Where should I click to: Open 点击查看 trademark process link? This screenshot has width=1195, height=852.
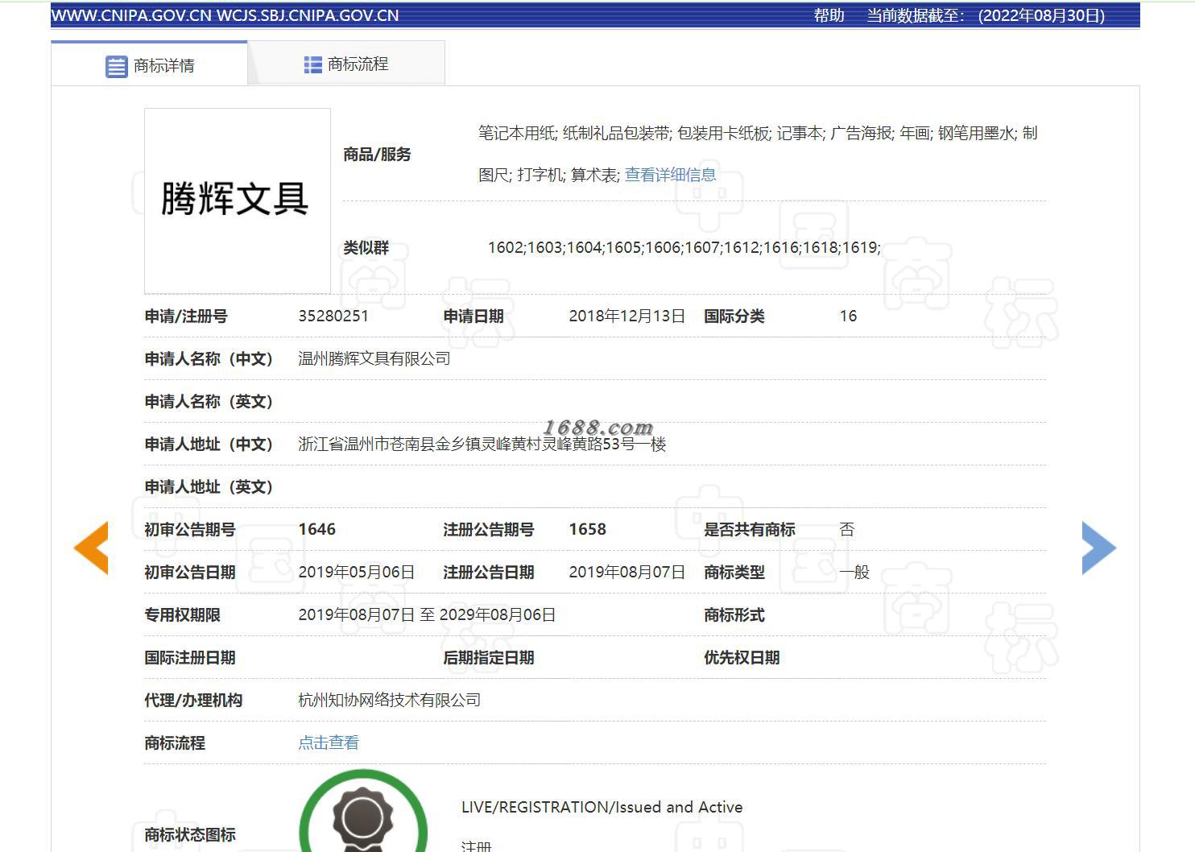coord(329,742)
